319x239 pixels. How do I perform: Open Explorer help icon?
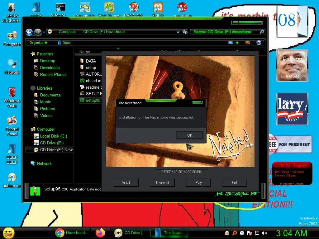tap(259, 43)
